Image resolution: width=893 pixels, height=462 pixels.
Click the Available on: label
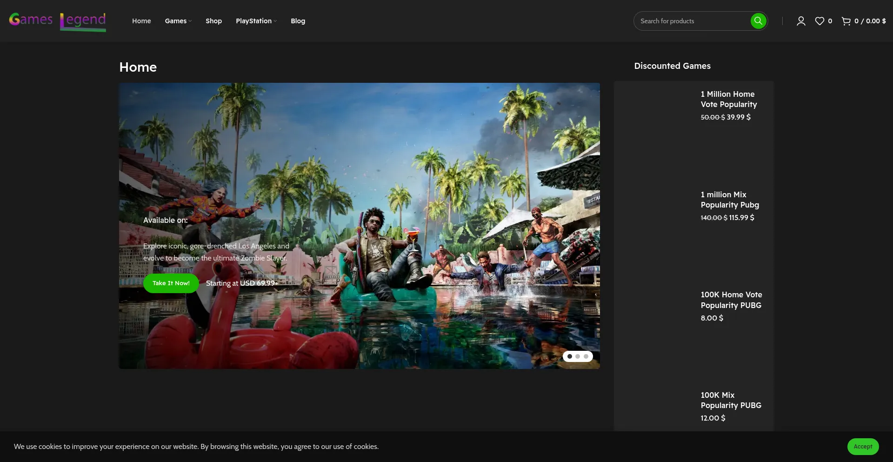pyautogui.click(x=166, y=221)
